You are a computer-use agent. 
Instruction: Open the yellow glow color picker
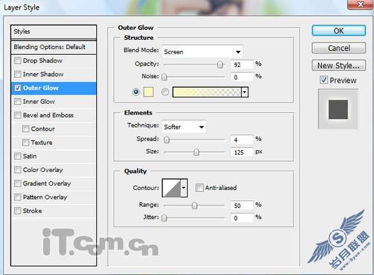click(x=148, y=92)
